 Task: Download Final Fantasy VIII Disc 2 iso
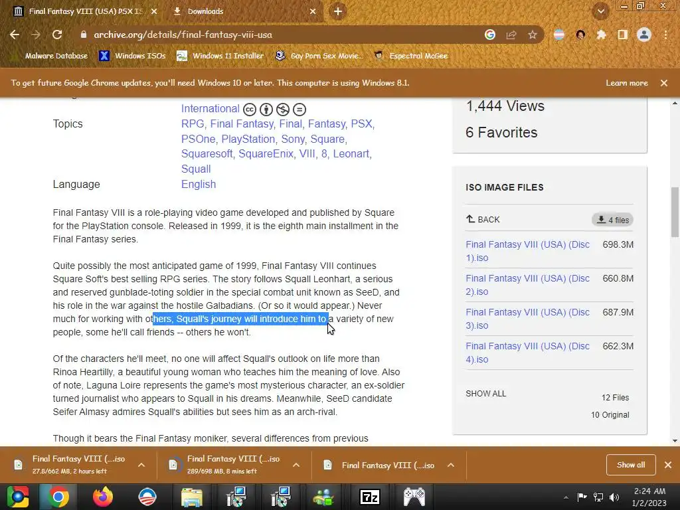click(527, 285)
